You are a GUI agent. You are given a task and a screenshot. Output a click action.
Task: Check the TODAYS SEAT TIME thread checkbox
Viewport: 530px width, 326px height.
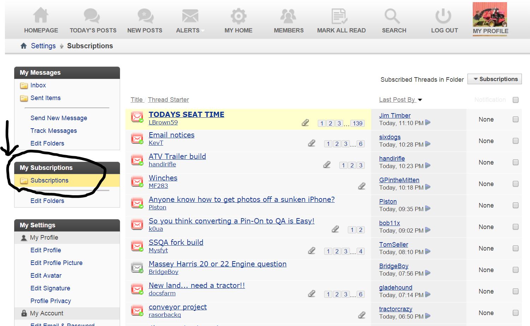[x=516, y=119]
